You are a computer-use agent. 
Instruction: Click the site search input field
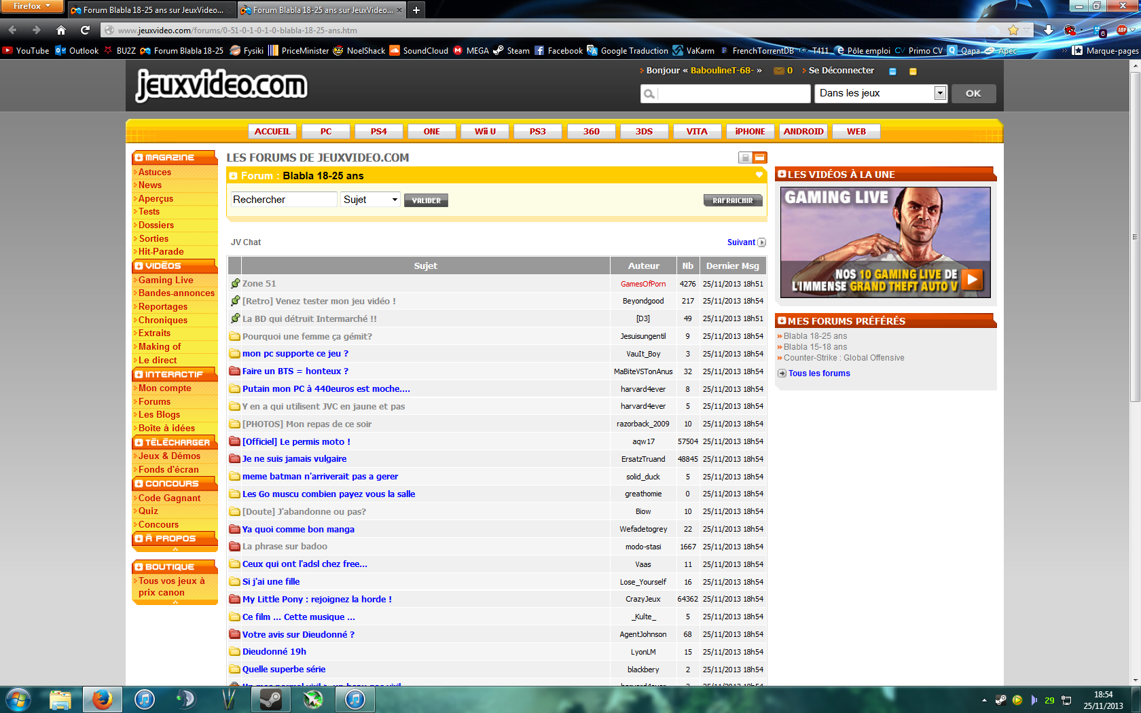point(725,94)
